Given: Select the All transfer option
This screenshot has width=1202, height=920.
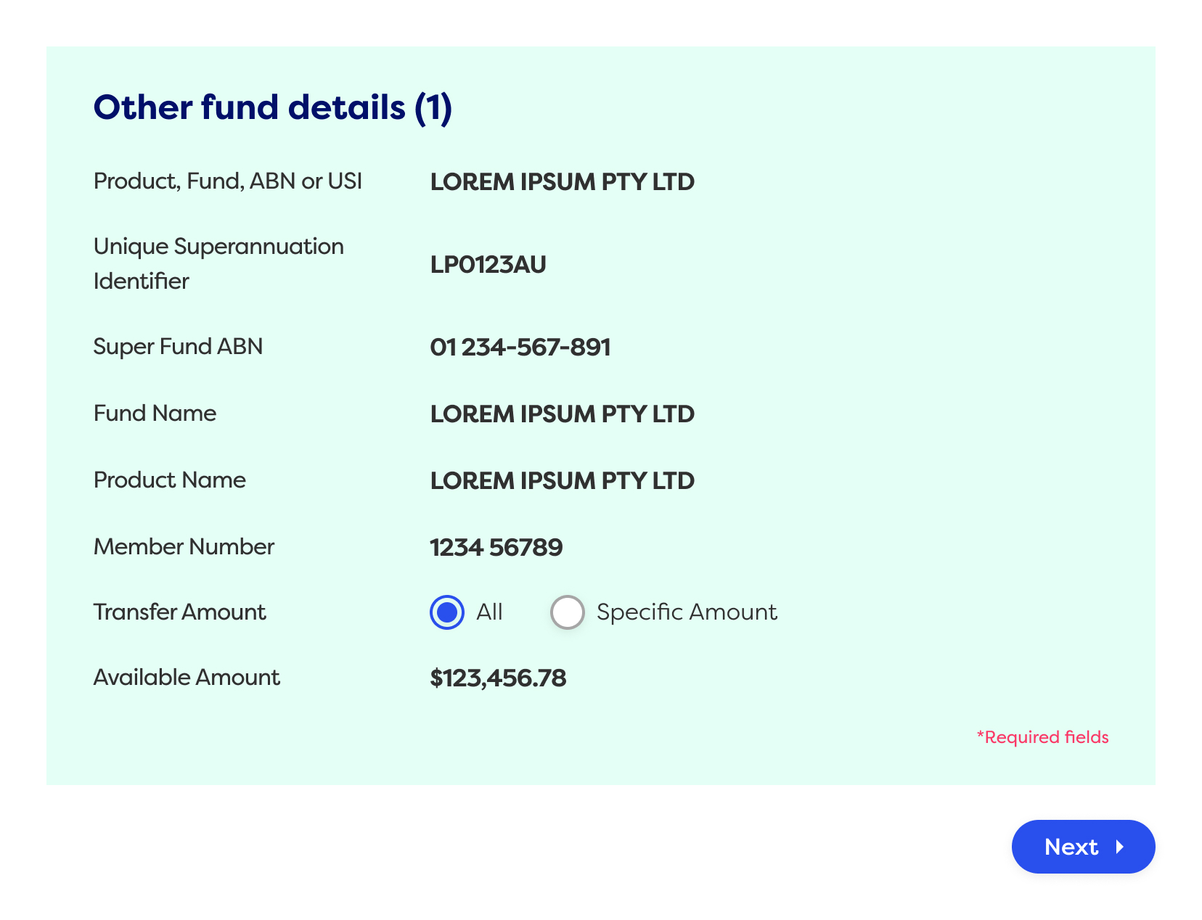Looking at the screenshot, I should tap(446, 612).
